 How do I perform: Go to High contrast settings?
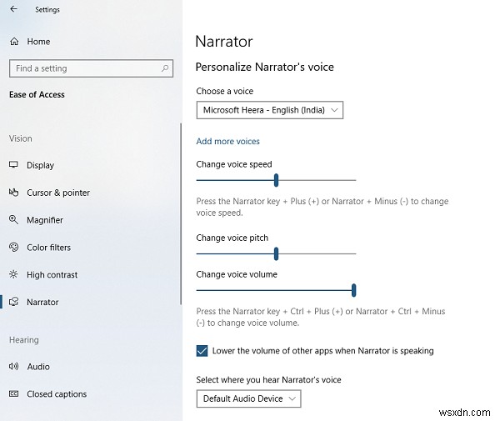point(52,275)
